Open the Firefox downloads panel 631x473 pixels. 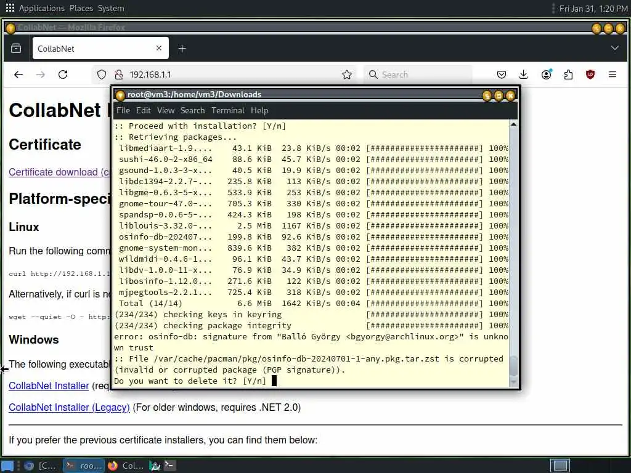point(524,75)
